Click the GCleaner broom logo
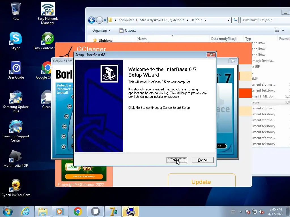Screen dimensions: 290x217 pos(66,52)
